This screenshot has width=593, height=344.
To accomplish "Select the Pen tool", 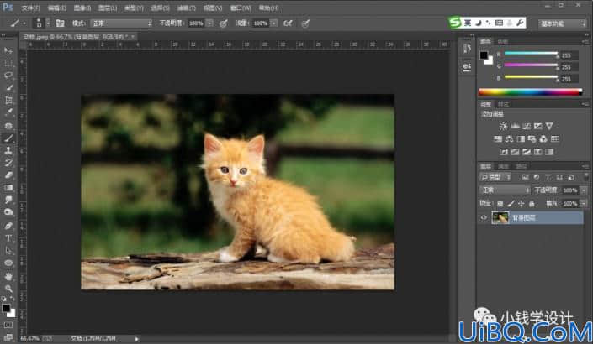I will point(8,226).
